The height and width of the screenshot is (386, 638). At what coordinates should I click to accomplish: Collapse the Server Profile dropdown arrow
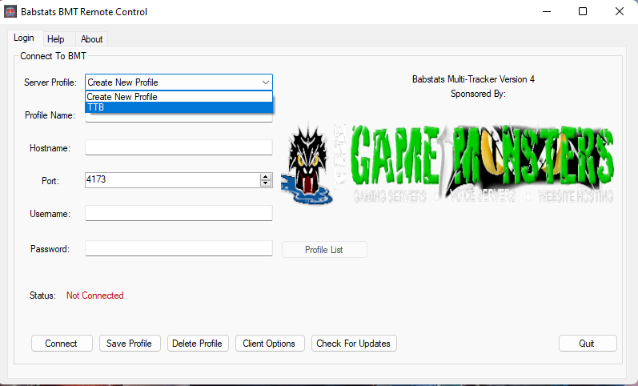tap(265, 82)
